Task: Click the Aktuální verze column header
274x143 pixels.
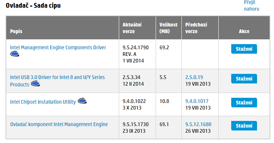Action: pos(132,28)
